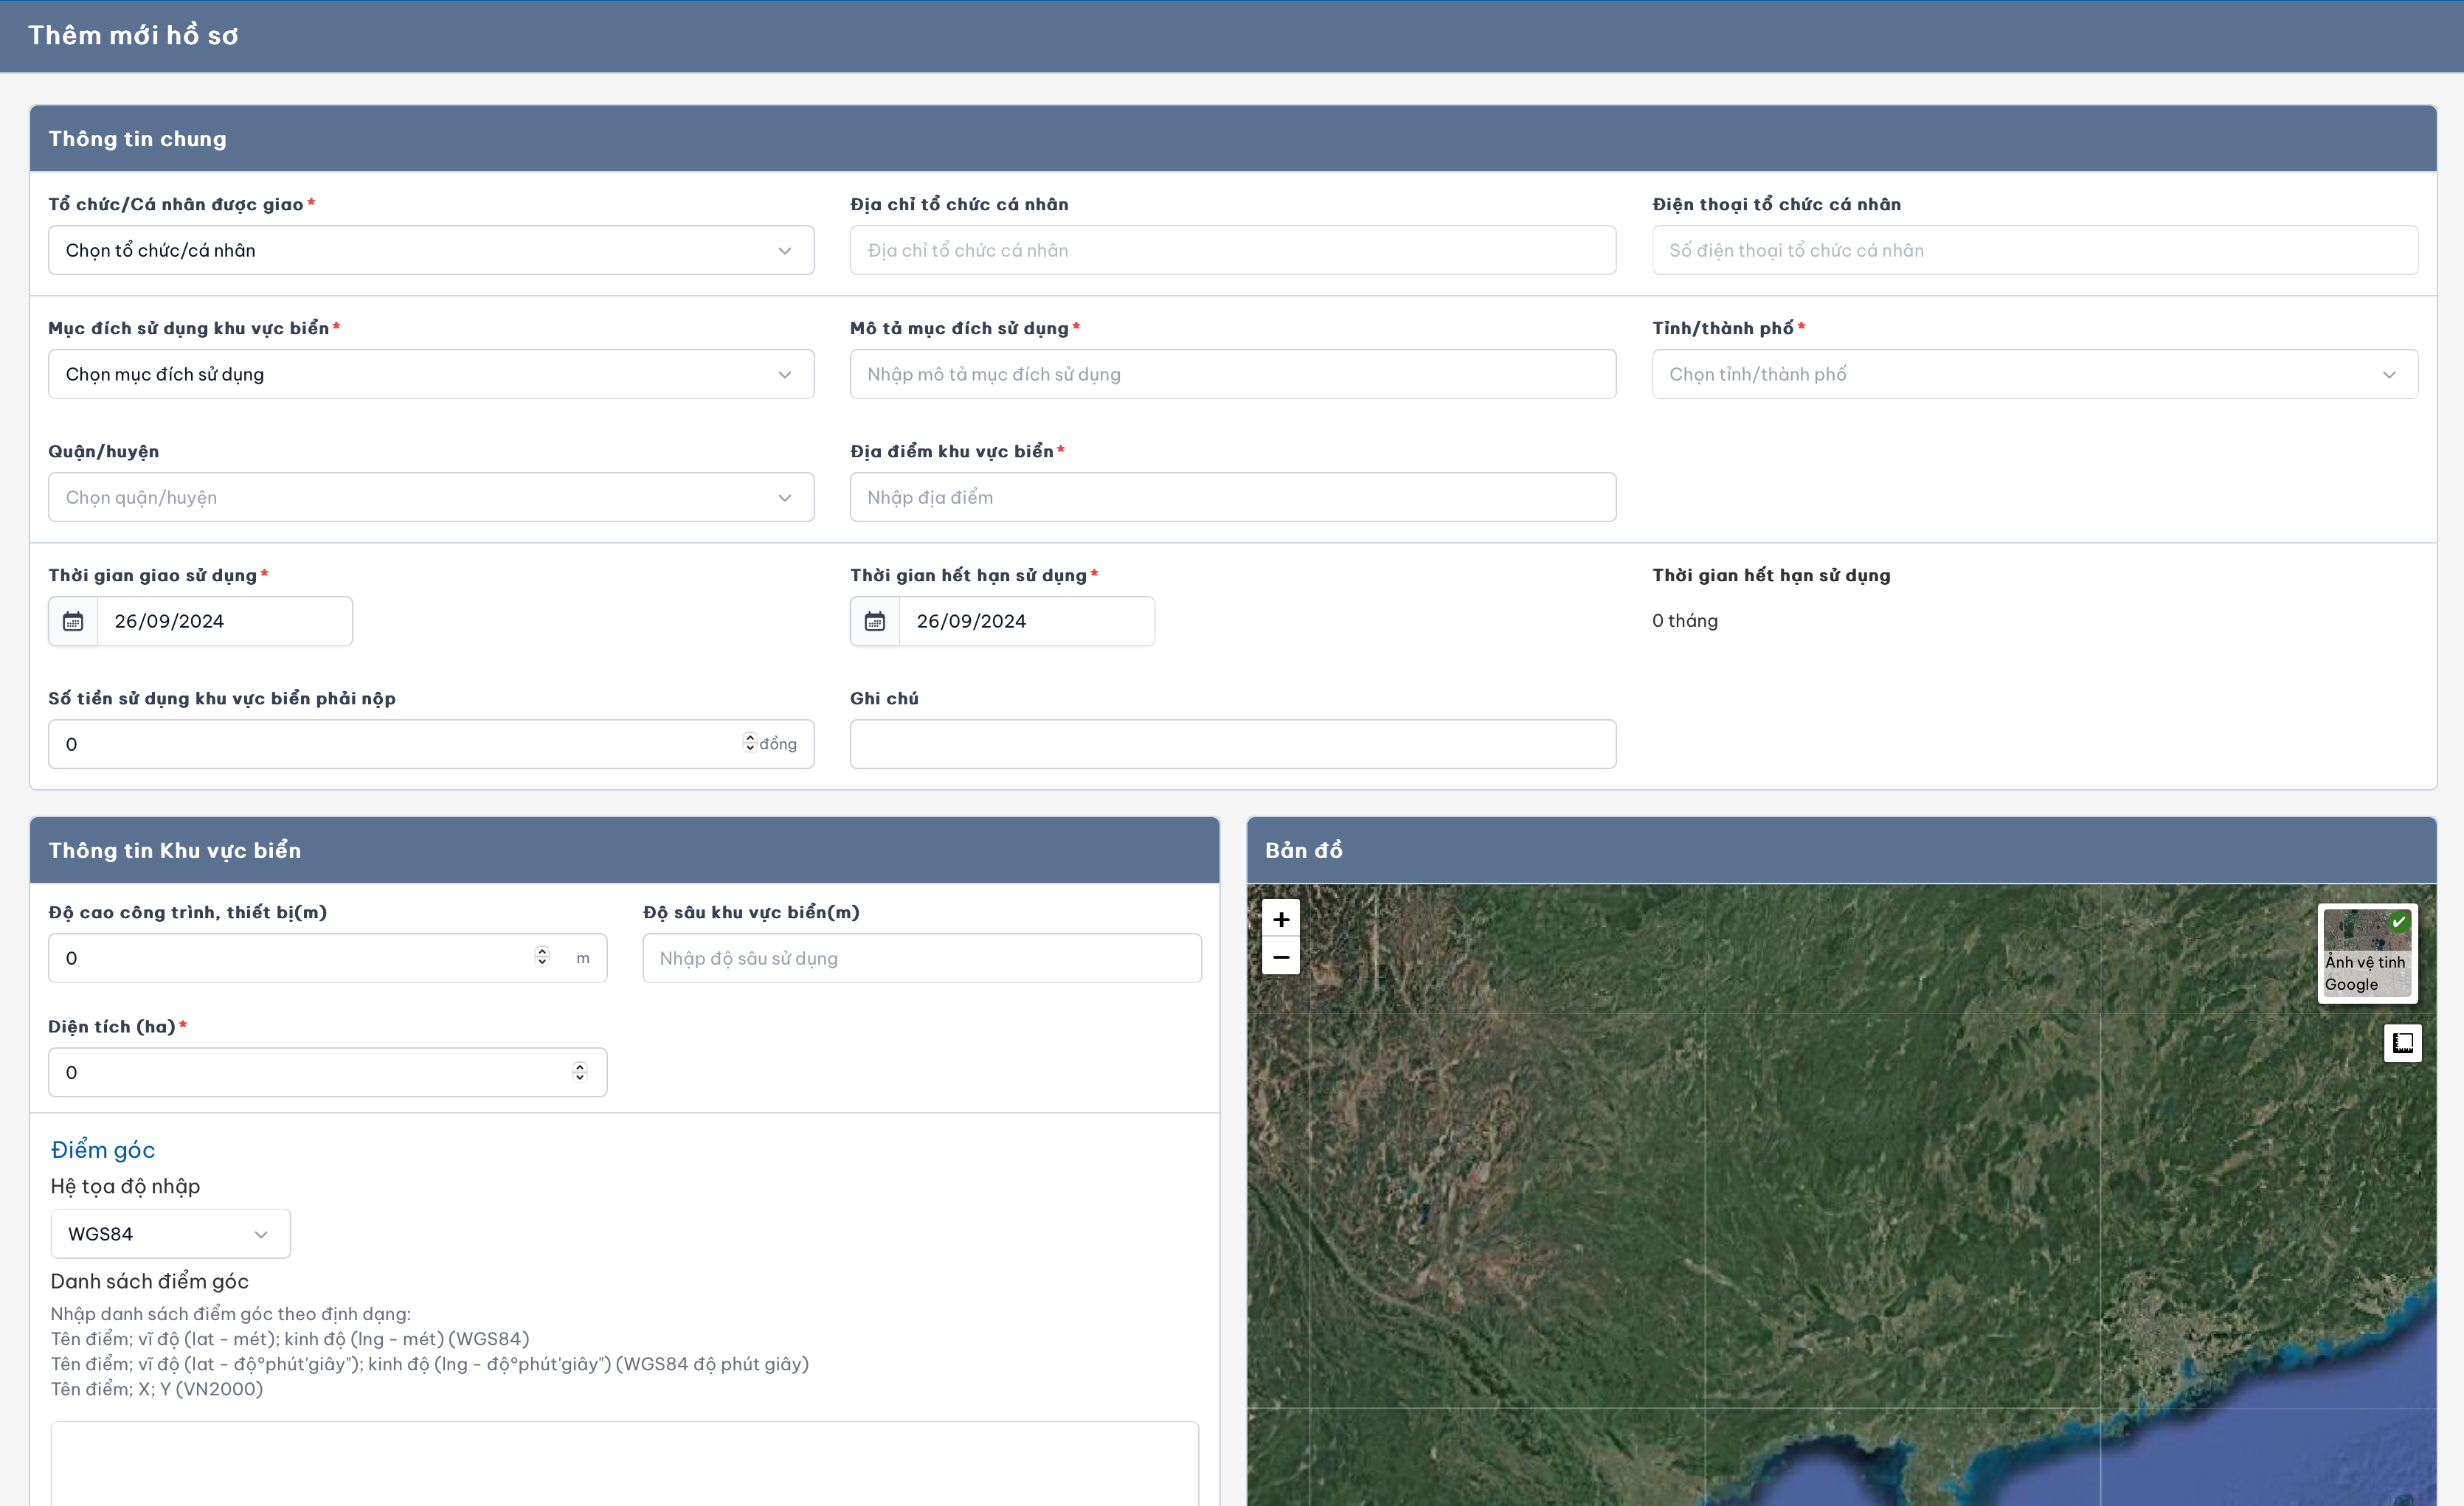Open Chọn mục đích sử dụng dropdown

point(431,374)
